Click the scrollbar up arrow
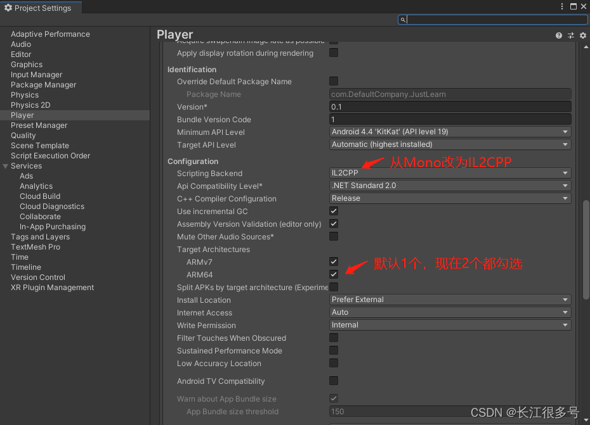The height and width of the screenshot is (425, 590). 586,47
